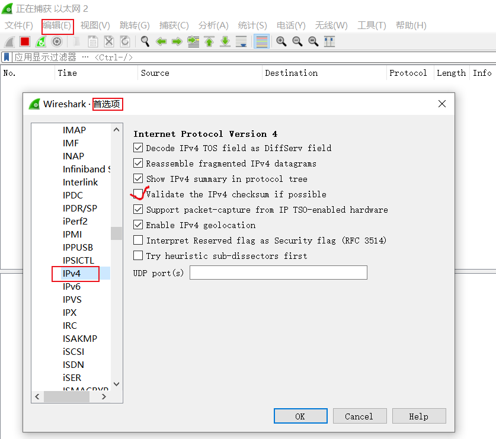Open the 捕获(C) menu

(174, 25)
